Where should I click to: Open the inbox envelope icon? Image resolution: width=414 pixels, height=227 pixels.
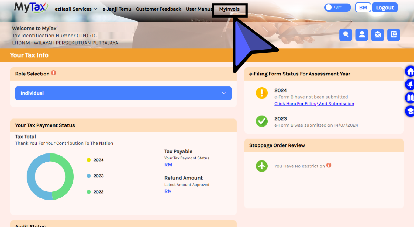(x=377, y=35)
